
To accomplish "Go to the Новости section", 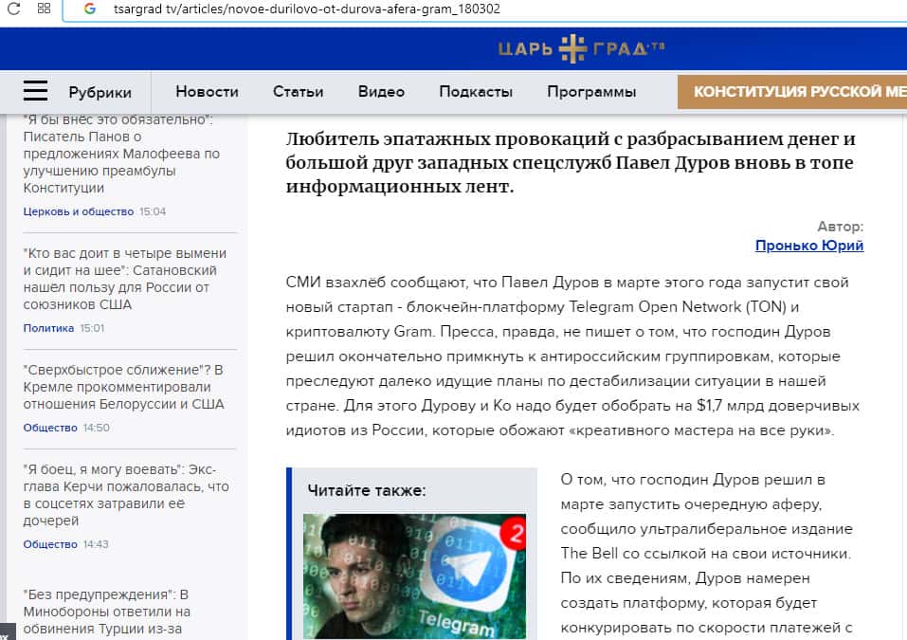I will [x=207, y=91].
